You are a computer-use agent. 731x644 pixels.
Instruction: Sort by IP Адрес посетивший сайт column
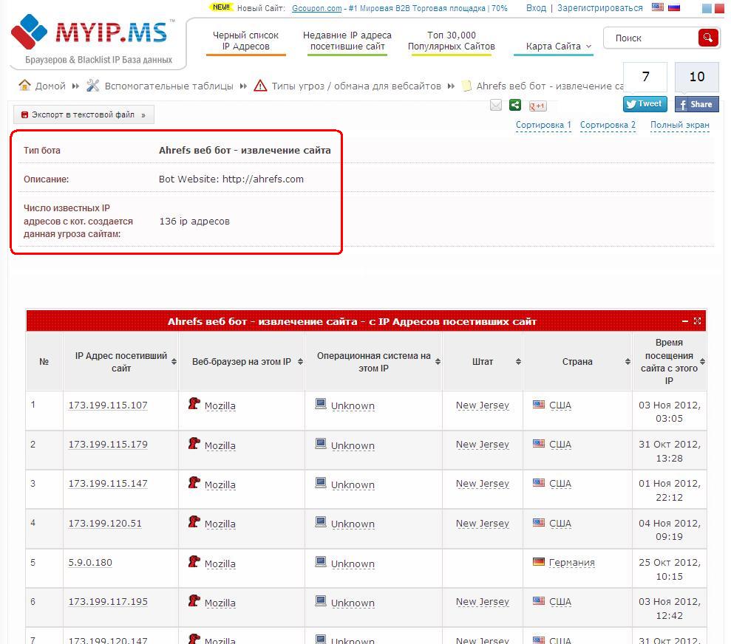[x=121, y=362]
